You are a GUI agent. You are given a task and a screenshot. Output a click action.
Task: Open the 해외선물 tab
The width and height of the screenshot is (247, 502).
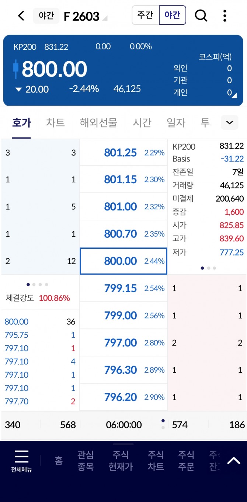click(x=98, y=122)
